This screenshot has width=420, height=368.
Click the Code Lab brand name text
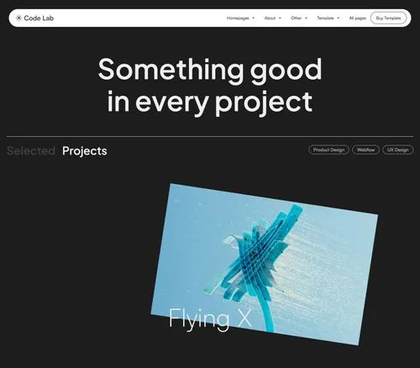tap(39, 18)
